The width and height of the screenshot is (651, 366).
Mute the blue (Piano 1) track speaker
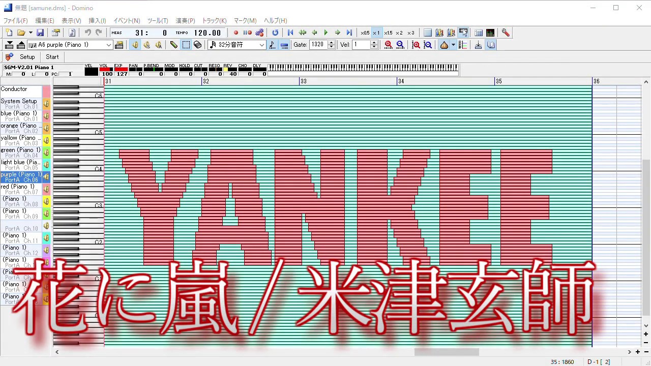[x=46, y=116]
